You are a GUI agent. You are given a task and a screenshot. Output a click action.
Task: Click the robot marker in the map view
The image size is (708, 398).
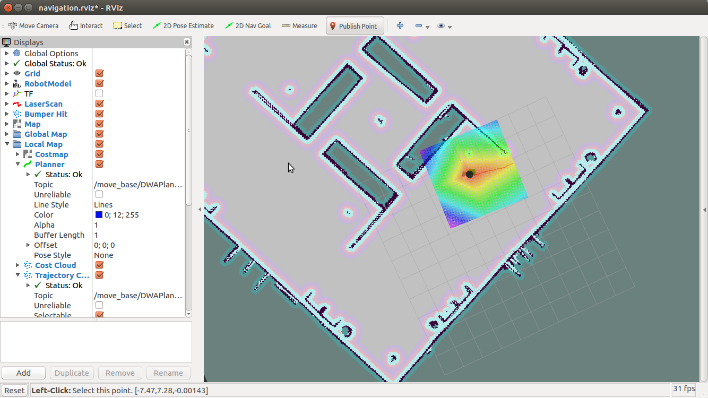click(x=469, y=174)
